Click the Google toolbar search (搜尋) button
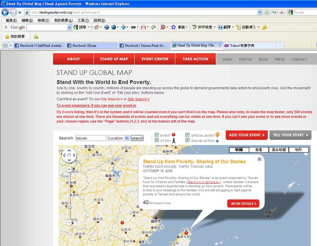The image size is (317, 246). 80,27
